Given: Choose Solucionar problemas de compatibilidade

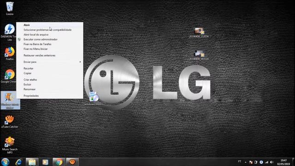Looking at the screenshot, I should coord(50,30).
